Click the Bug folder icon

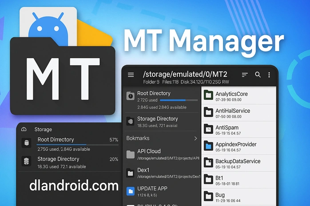[x=208, y=196]
